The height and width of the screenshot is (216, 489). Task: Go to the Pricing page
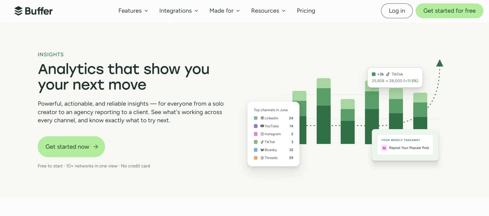[x=306, y=11]
